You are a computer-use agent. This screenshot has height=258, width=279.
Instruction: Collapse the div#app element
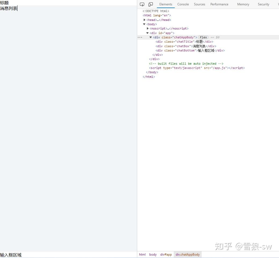tap(147, 33)
